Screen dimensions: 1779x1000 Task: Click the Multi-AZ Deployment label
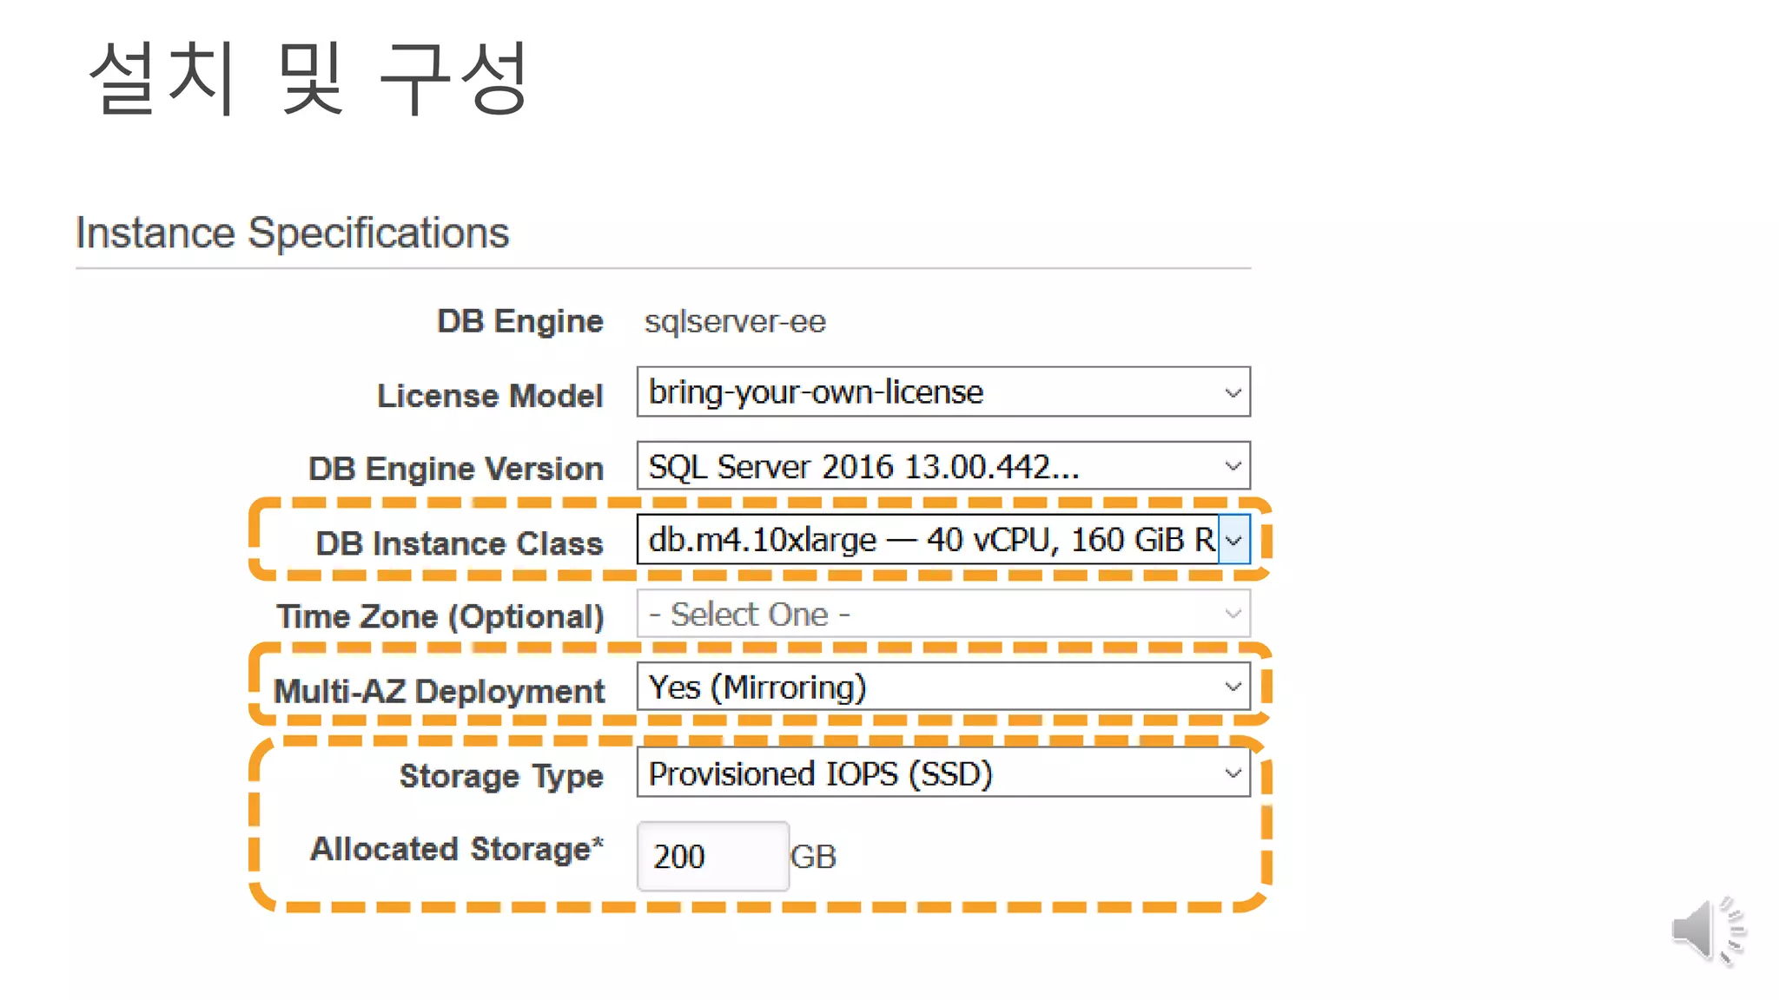(x=439, y=691)
